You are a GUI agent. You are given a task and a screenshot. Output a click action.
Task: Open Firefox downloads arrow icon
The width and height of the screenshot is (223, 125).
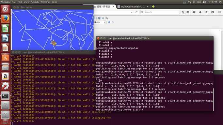[x=200, y=12]
